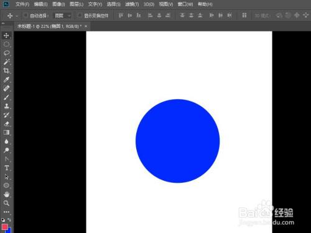
Task: Click Distribute left edges button
Action: coord(211,15)
